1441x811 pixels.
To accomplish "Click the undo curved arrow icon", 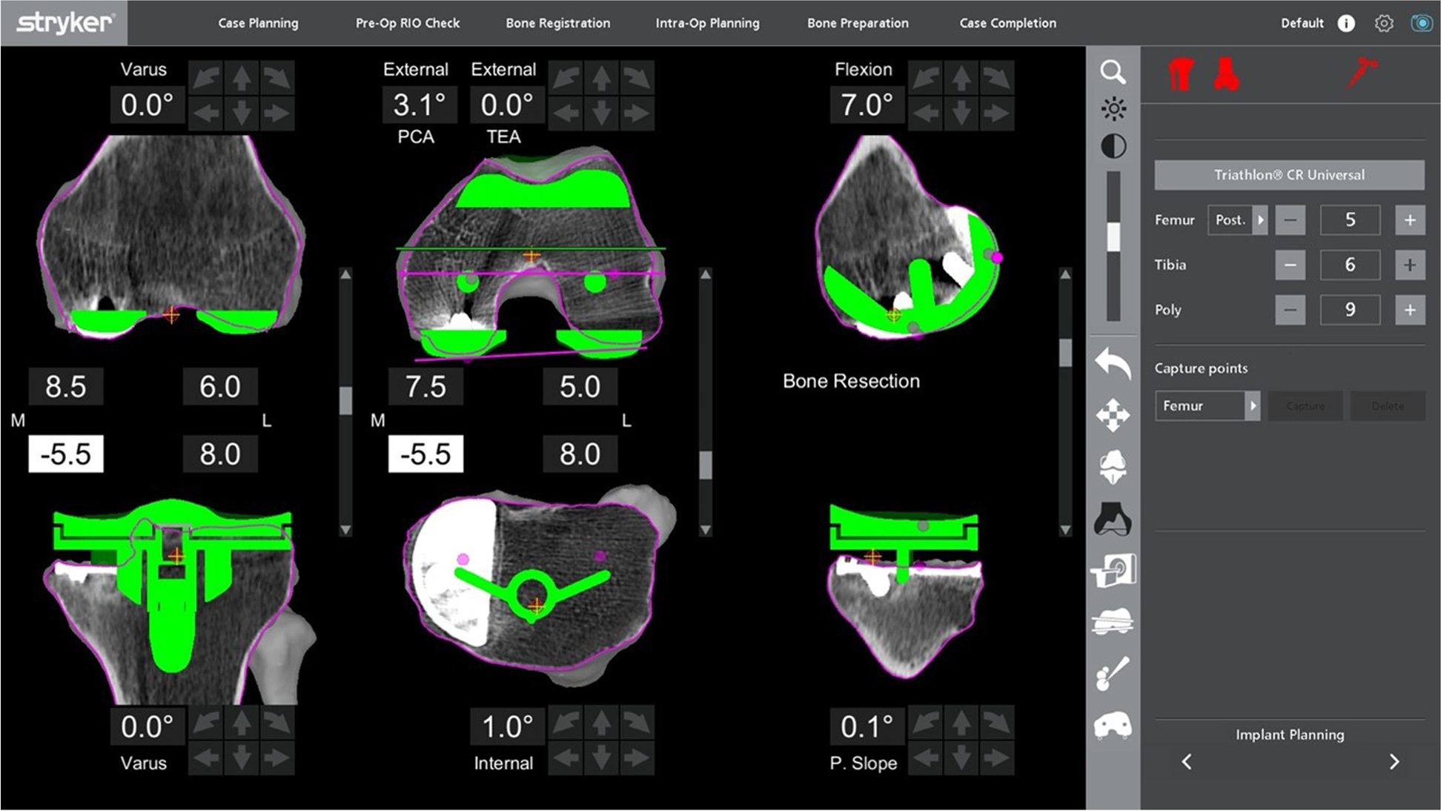I will [x=1113, y=363].
